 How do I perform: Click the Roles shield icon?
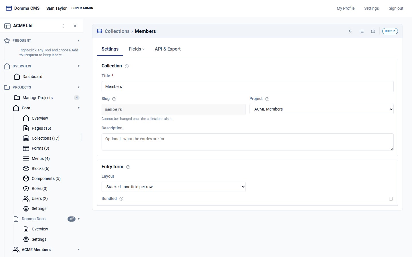26,188
